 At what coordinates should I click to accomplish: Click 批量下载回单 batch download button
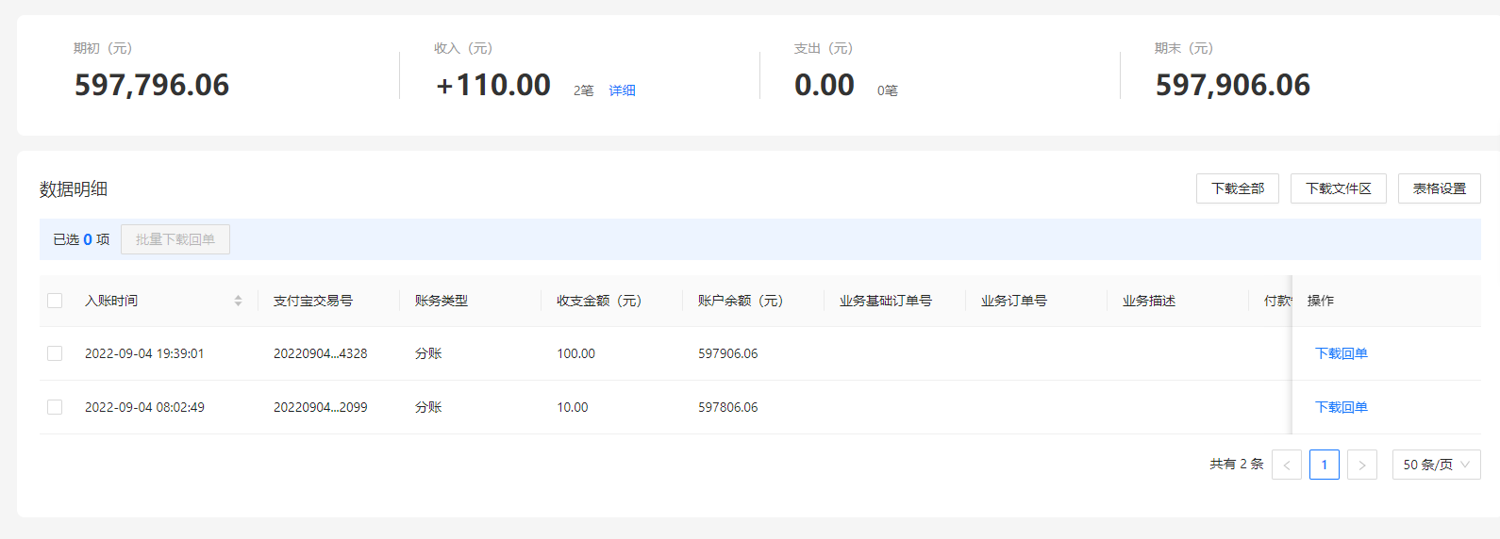coord(175,239)
